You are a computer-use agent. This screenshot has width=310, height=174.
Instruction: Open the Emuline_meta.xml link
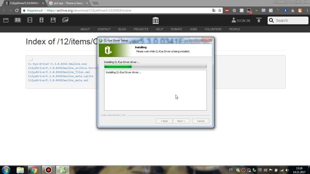pyautogui.click(x=58, y=80)
